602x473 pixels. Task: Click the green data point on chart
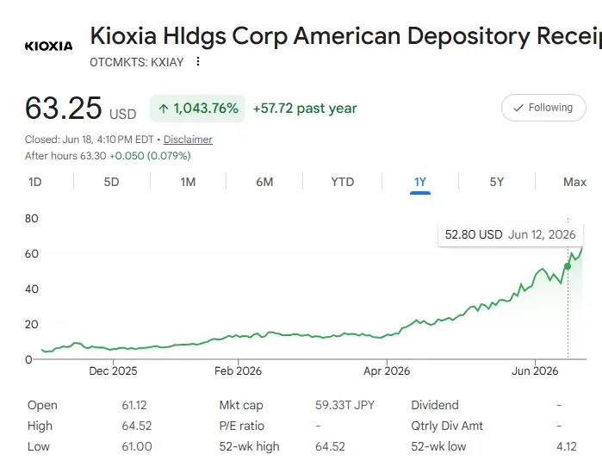(x=568, y=266)
